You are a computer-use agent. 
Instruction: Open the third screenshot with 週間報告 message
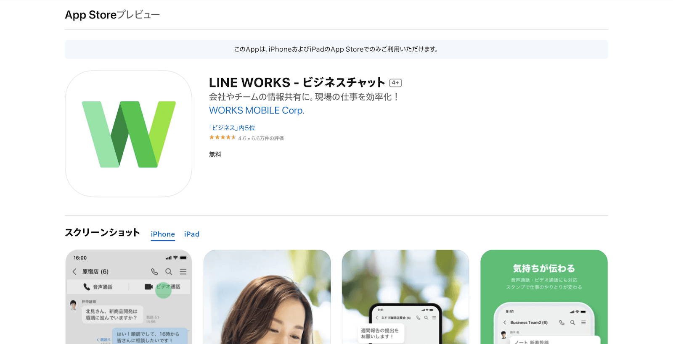[x=405, y=297]
